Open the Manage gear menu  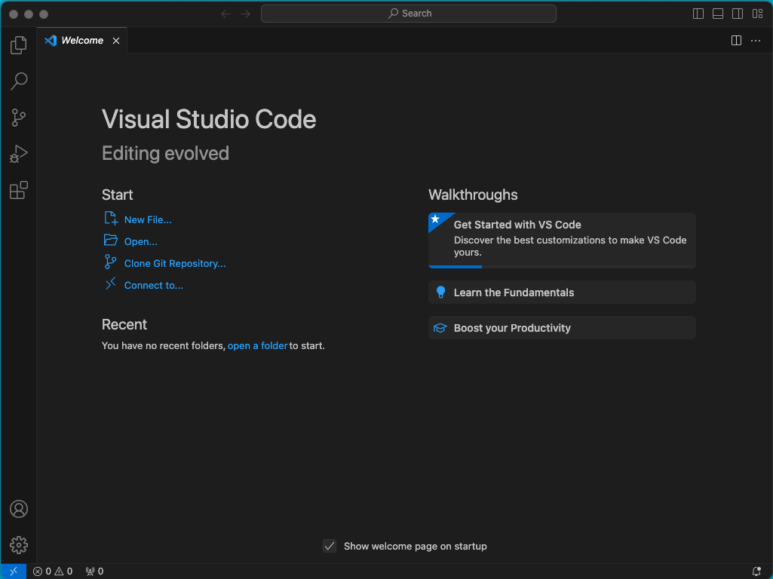coord(19,545)
